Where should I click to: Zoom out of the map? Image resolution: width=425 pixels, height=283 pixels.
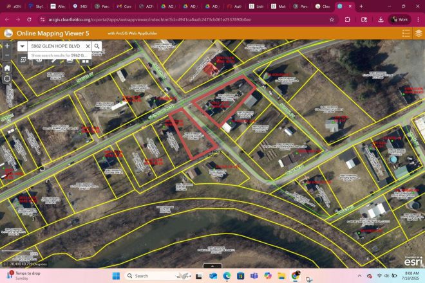(x=7, y=55)
